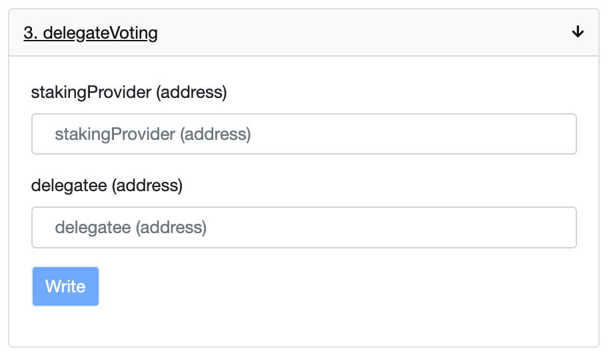
Task: Click placeholder text 'stakingProvider (address)' in field
Action: tap(153, 135)
